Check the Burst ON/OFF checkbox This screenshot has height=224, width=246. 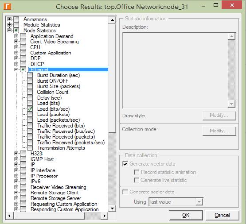click(x=30, y=81)
